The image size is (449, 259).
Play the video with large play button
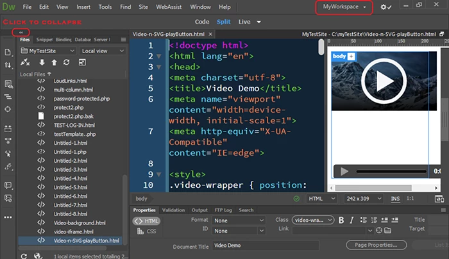pos(384,81)
